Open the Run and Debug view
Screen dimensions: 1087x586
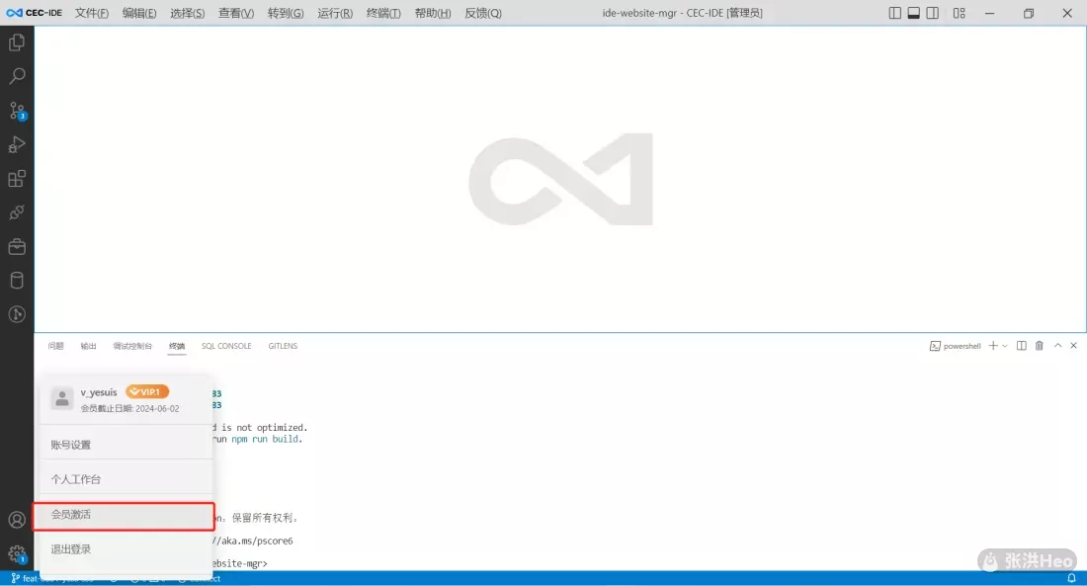point(17,145)
